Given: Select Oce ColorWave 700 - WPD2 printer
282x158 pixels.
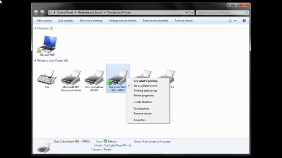Looking at the screenshot, I should [x=118, y=78].
